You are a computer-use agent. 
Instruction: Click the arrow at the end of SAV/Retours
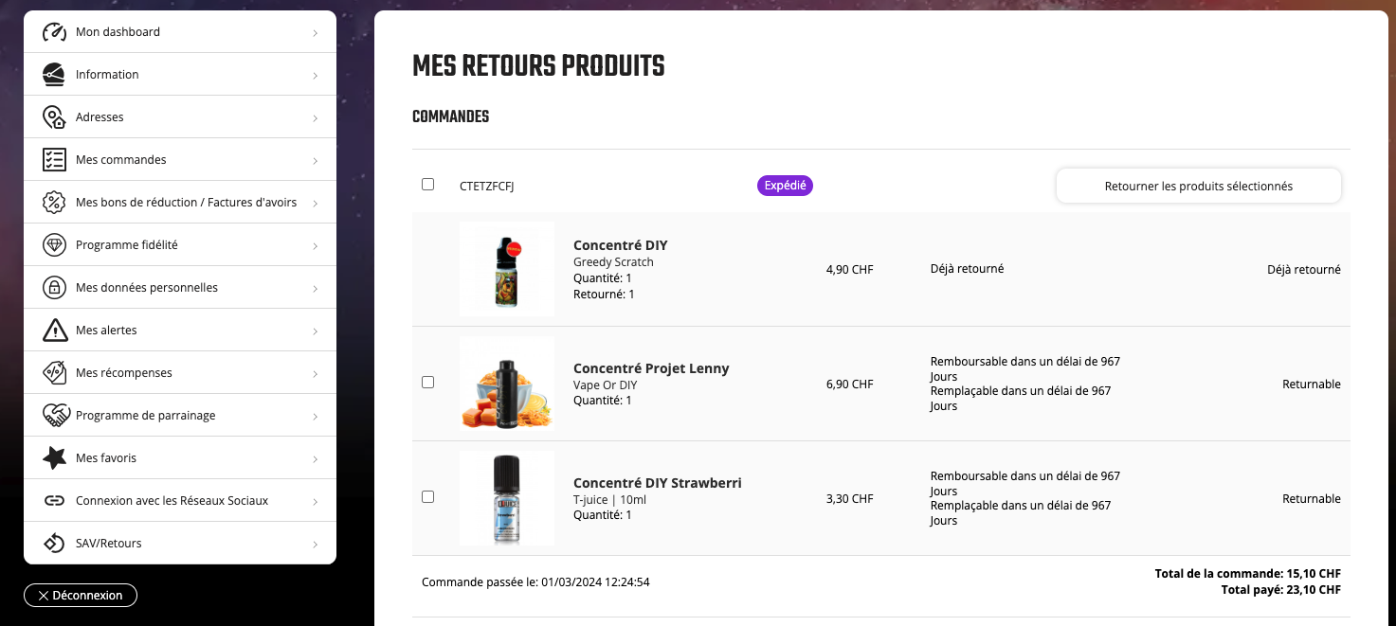pos(315,545)
